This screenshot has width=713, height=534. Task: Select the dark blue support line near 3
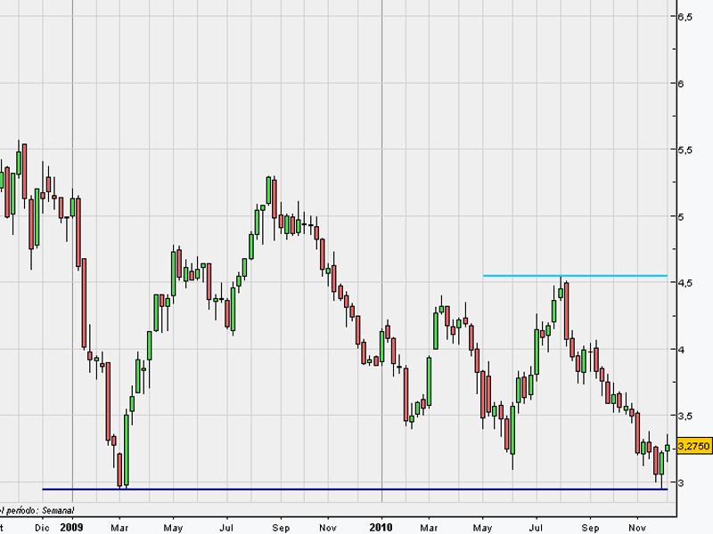(x=355, y=489)
